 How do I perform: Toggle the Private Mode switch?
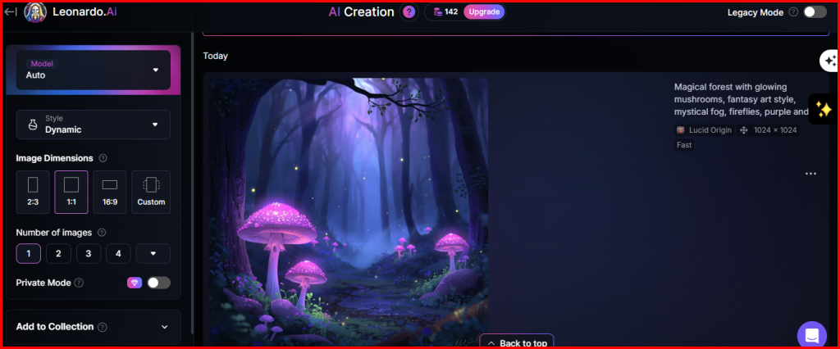click(158, 283)
